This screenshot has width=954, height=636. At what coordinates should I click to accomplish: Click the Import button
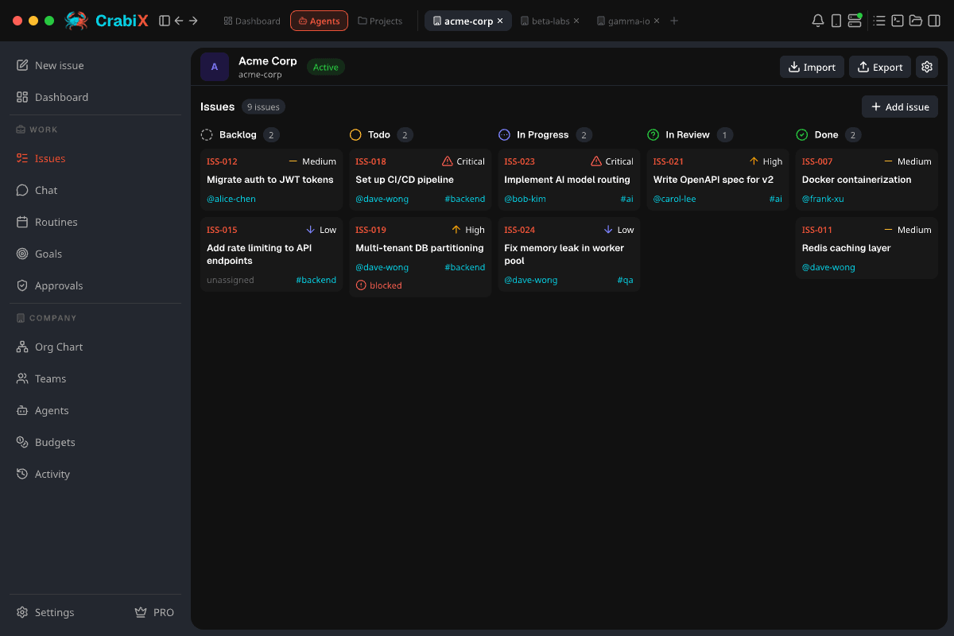(812, 67)
